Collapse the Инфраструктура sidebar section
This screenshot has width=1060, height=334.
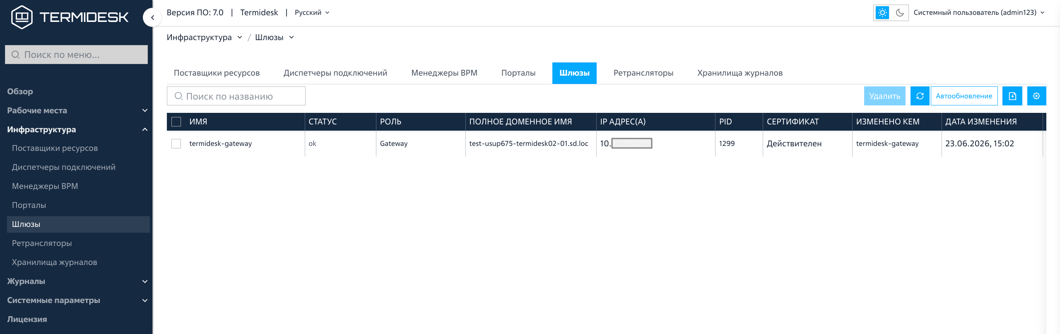[x=77, y=129]
